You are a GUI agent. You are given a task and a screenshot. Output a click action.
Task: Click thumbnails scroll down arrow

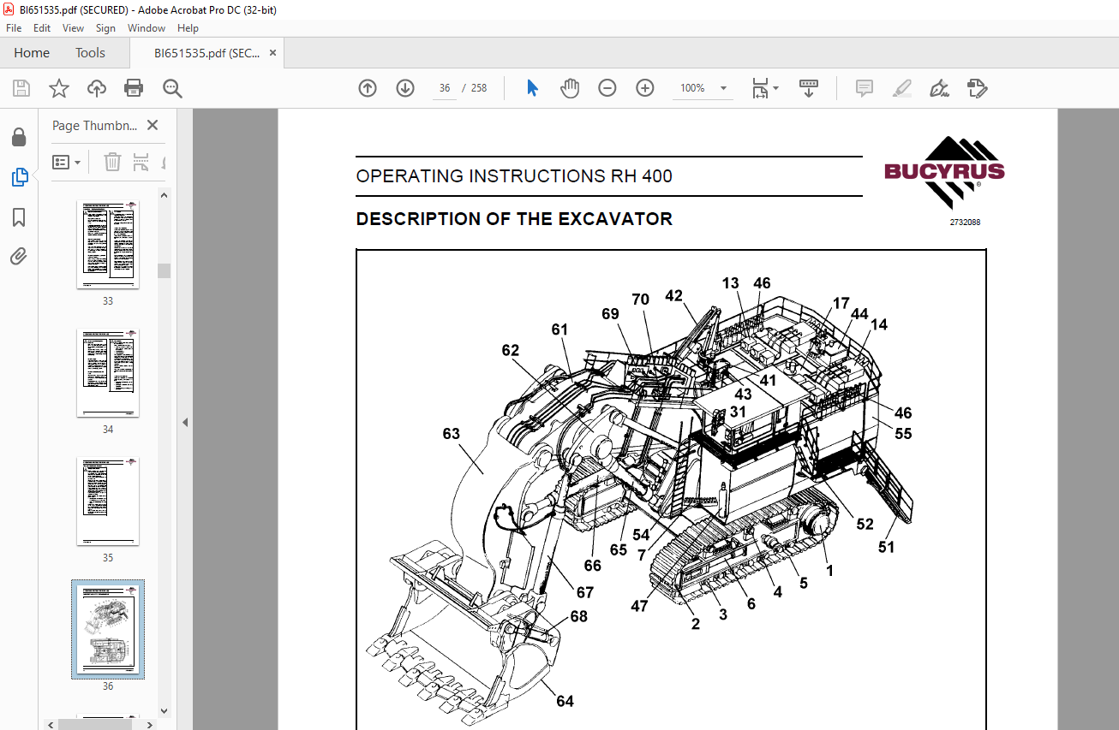165,710
